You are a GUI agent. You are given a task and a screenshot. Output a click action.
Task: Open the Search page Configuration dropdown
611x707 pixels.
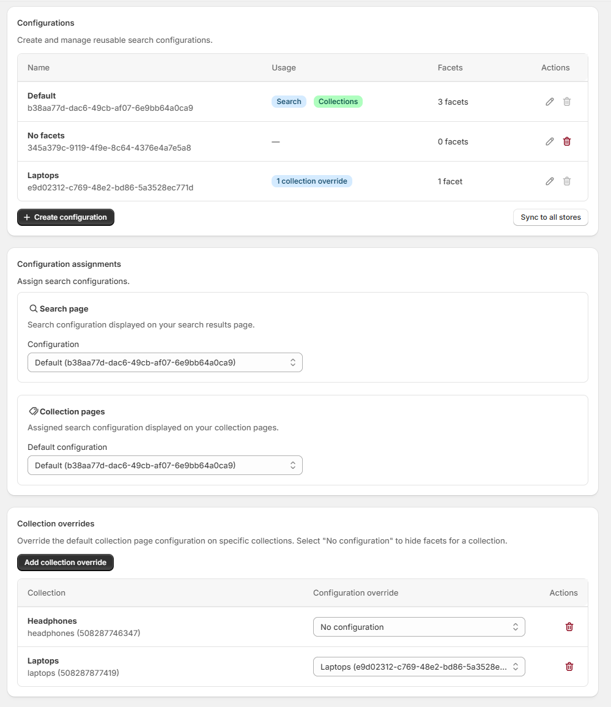click(x=165, y=362)
